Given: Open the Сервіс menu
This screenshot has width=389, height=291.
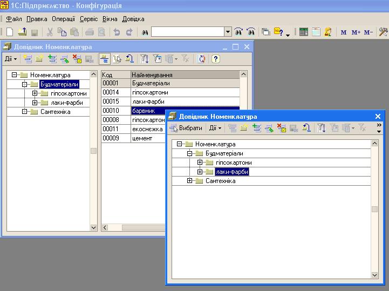Looking at the screenshot, I should click(88, 19).
